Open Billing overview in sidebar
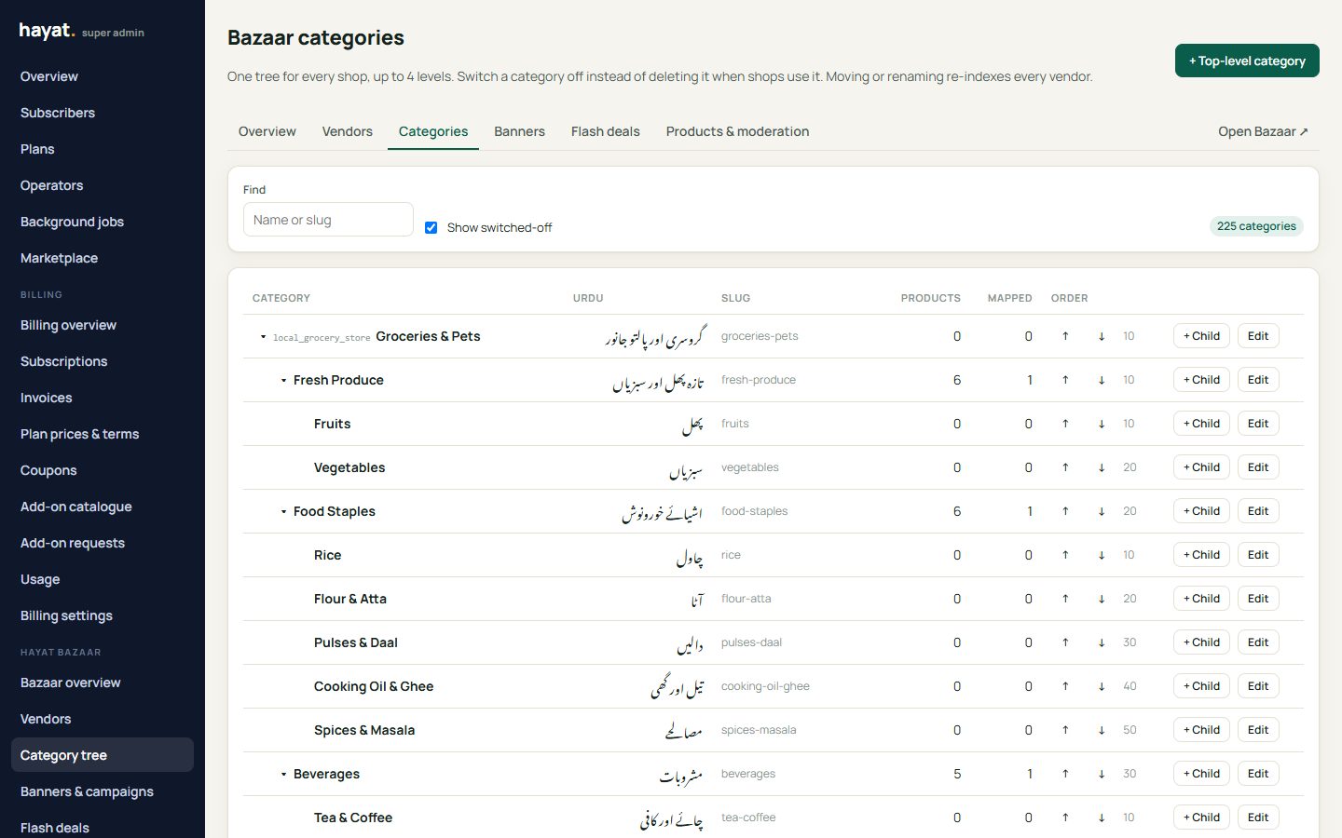1342x838 pixels. 103,325
